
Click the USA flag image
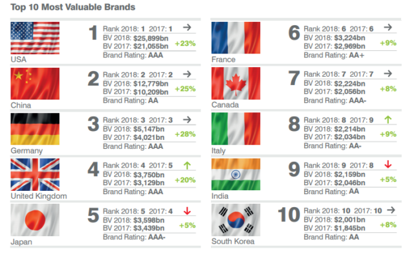[35, 38]
